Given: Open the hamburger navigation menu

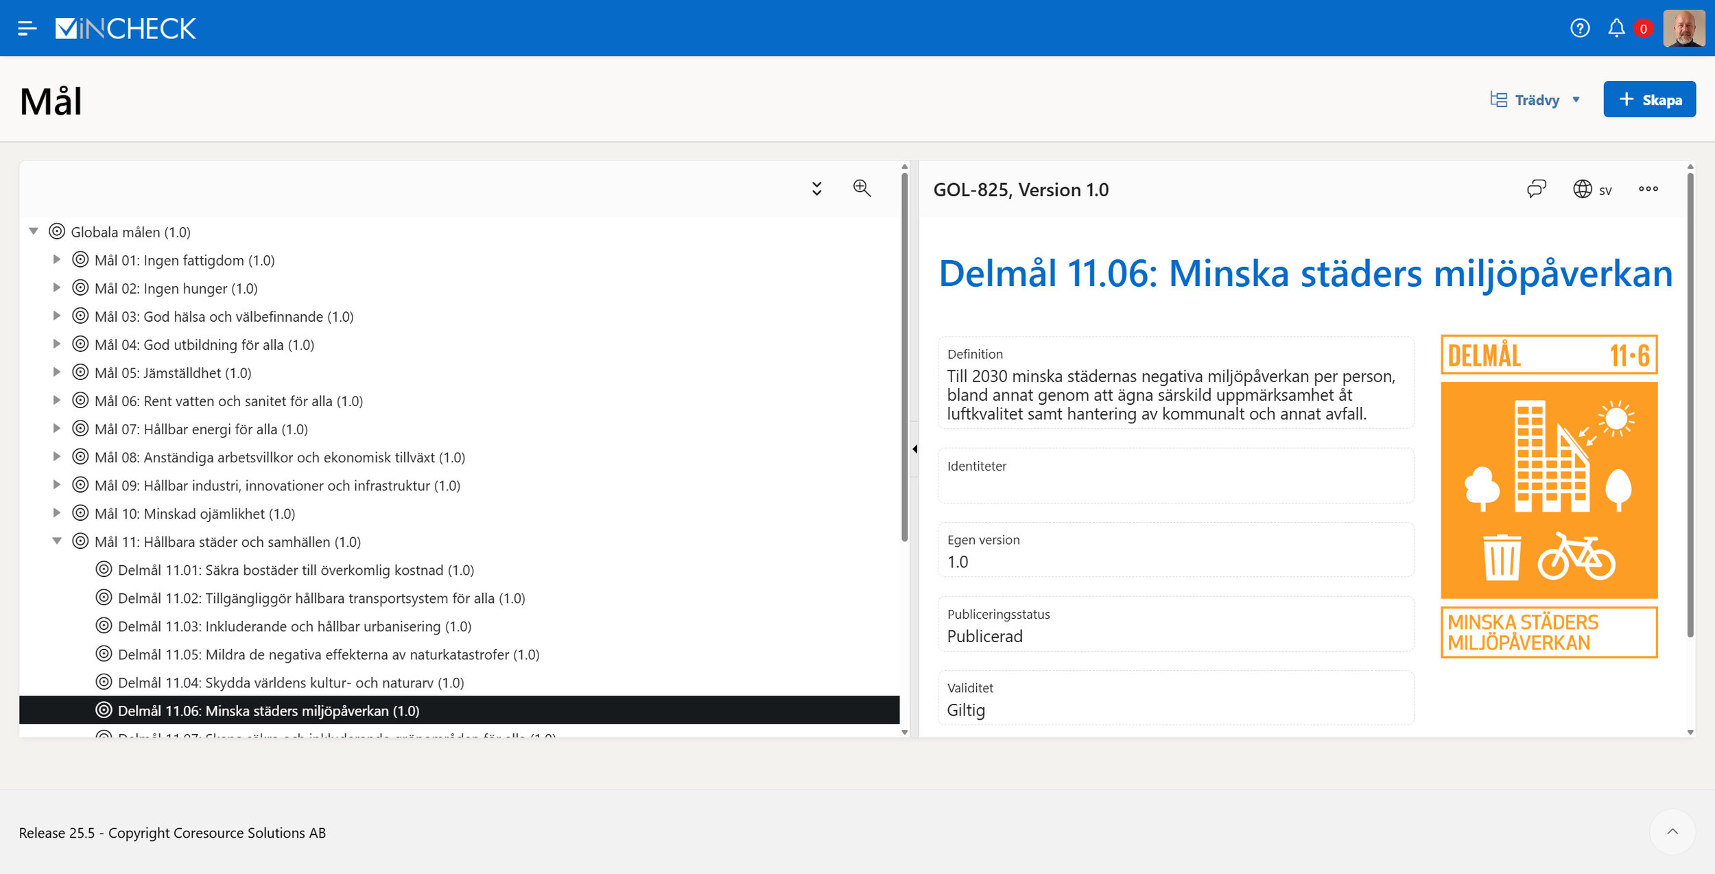Looking at the screenshot, I should 27,28.
